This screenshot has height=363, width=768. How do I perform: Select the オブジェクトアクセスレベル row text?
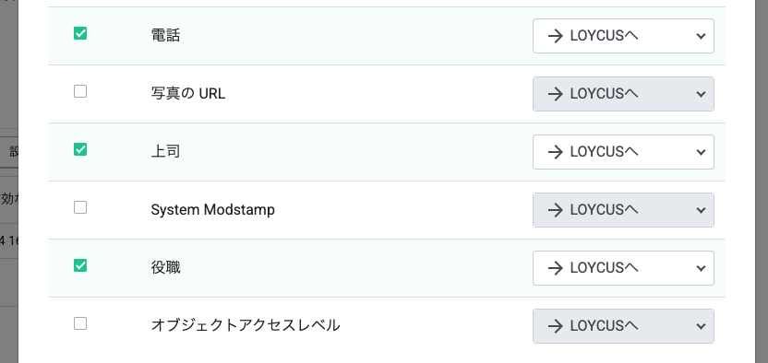[246, 326]
